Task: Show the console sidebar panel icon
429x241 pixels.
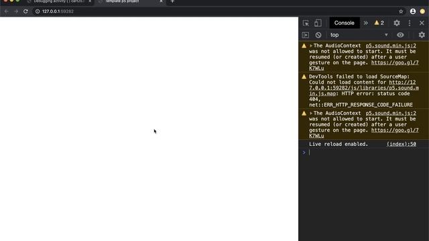Action: click(306, 35)
